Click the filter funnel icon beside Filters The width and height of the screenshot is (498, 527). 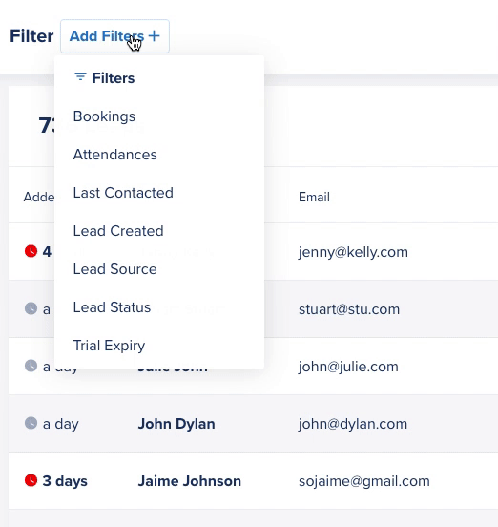point(80,77)
